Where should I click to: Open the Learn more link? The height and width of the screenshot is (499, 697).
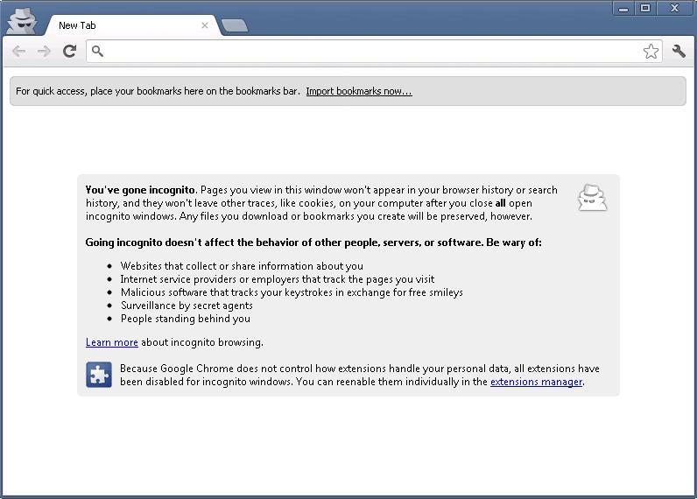[x=111, y=342]
